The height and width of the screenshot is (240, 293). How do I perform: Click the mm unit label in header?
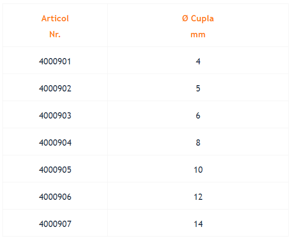198,35
